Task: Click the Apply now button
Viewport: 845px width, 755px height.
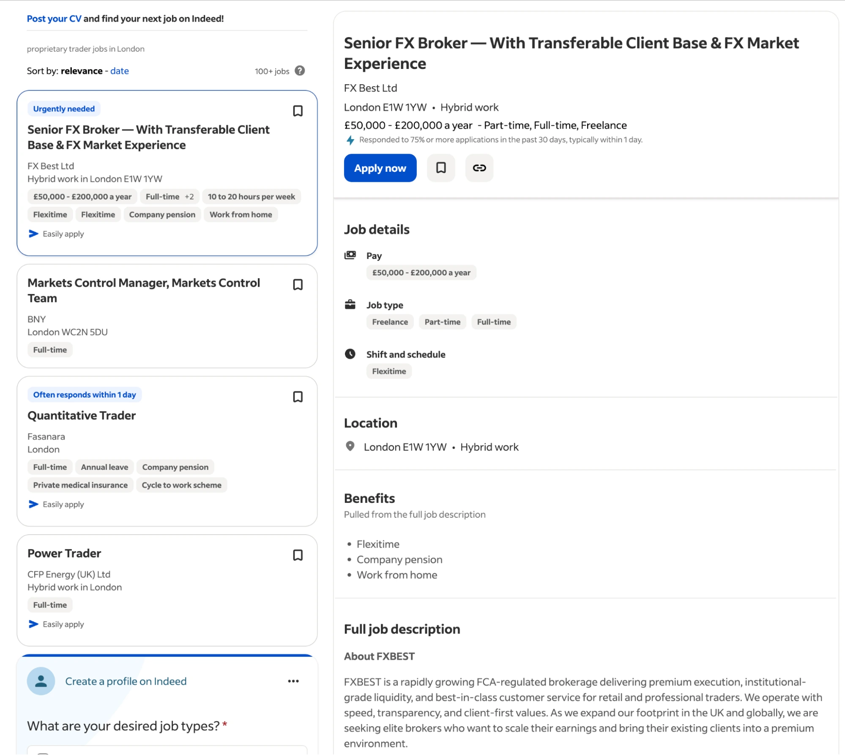Action: [380, 168]
